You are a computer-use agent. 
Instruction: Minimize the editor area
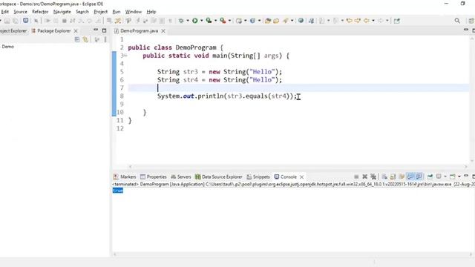click(x=466, y=30)
